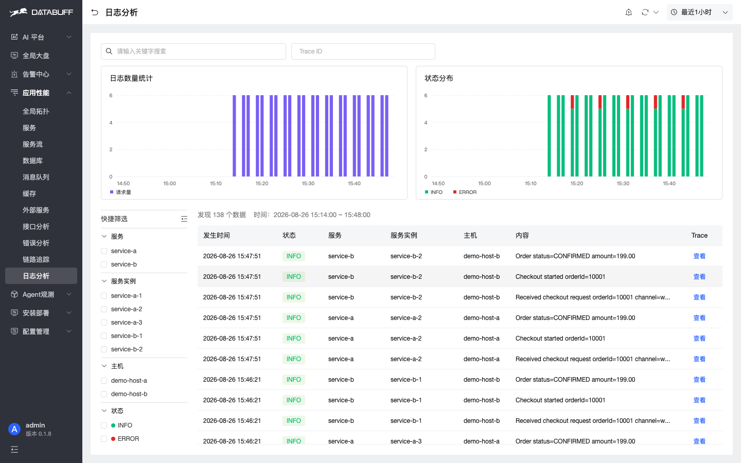Click the admin avatar icon

pyautogui.click(x=14, y=429)
